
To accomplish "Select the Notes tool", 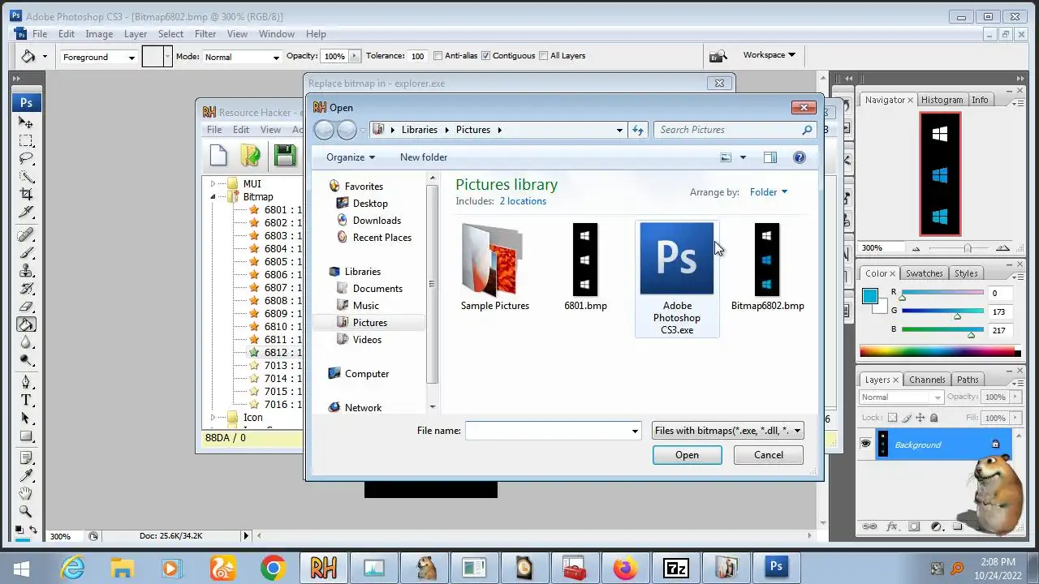I will point(26,458).
